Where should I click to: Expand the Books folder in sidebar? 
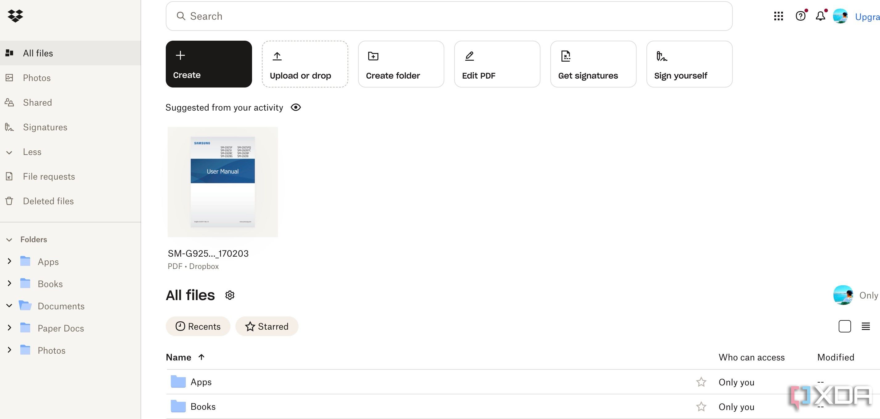point(9,284)
